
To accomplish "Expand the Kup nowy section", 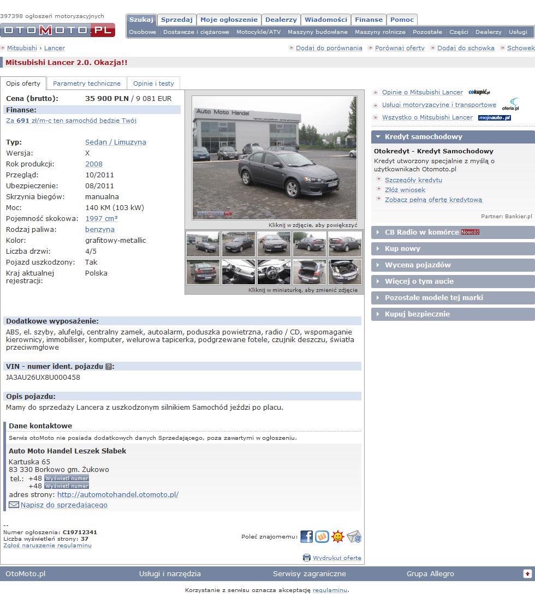I will [x=453, y=249].
